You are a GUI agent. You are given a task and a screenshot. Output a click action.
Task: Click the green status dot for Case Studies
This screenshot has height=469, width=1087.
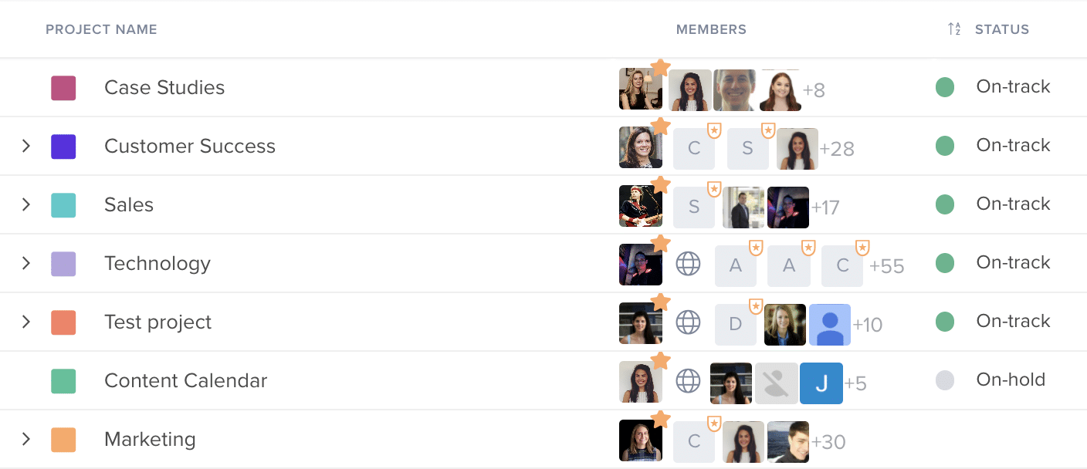[945, 87]
